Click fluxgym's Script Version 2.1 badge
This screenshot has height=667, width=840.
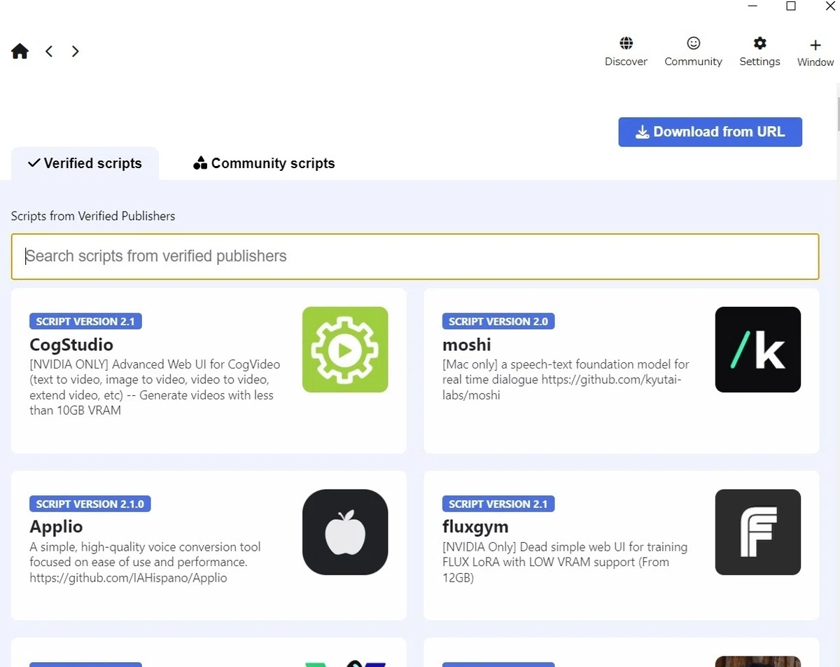pos(498,504)
